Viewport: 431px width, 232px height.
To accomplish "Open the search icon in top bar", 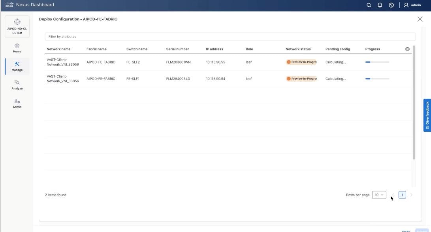I will coord(369,5).
